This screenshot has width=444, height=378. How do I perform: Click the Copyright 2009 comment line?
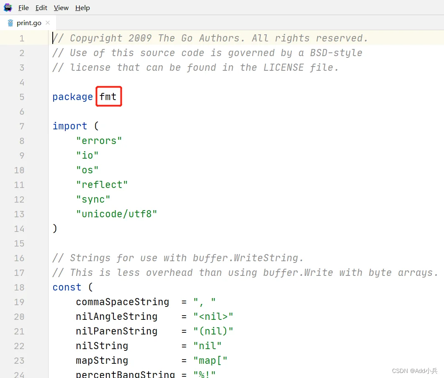(x=210, y=38)
